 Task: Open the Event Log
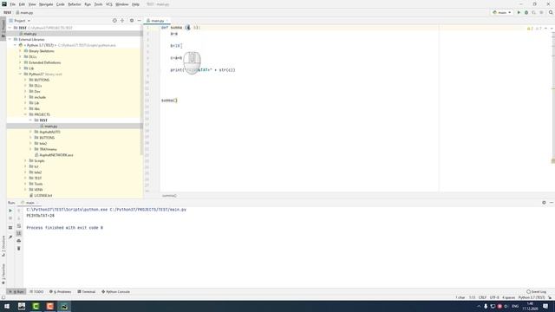[536, 292]
